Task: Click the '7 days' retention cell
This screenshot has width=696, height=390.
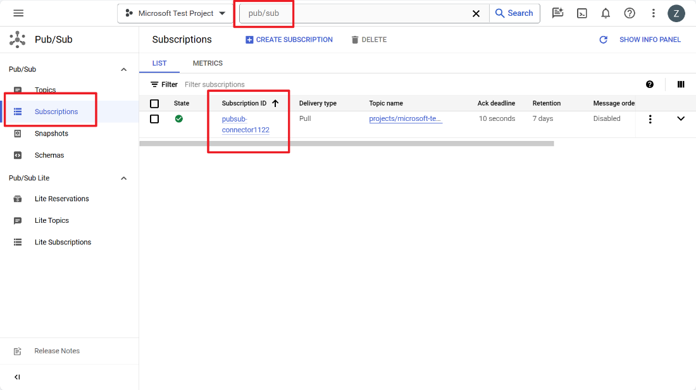Action: (543, 118)
